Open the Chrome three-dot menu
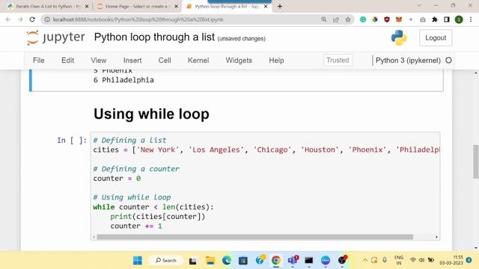Viewport: 479px width, 269px height. click(471, 19)
